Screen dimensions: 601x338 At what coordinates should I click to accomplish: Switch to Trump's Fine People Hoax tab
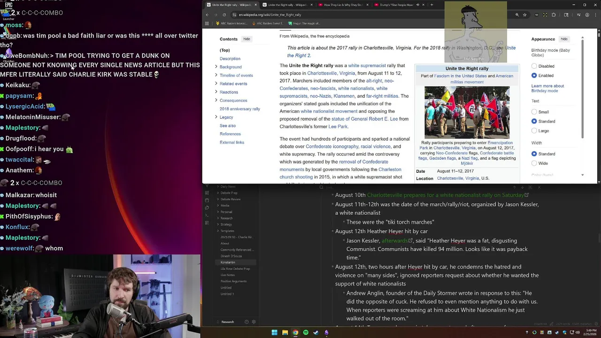point(397,5)
